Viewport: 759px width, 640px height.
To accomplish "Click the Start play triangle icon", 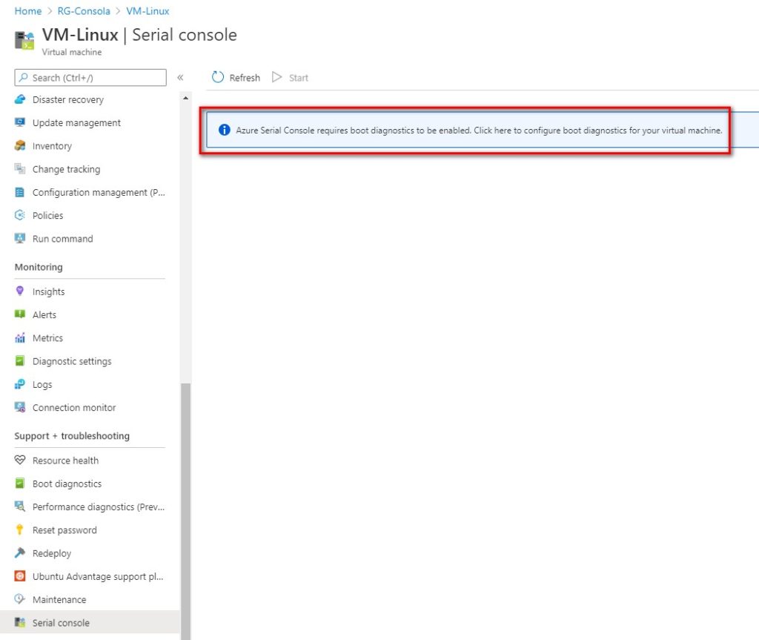I will 277,77.
